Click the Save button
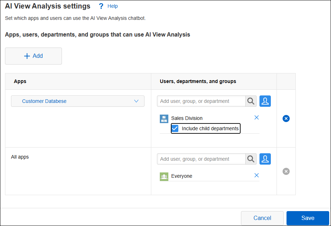331x226 pixels. (x=308, y=218)
